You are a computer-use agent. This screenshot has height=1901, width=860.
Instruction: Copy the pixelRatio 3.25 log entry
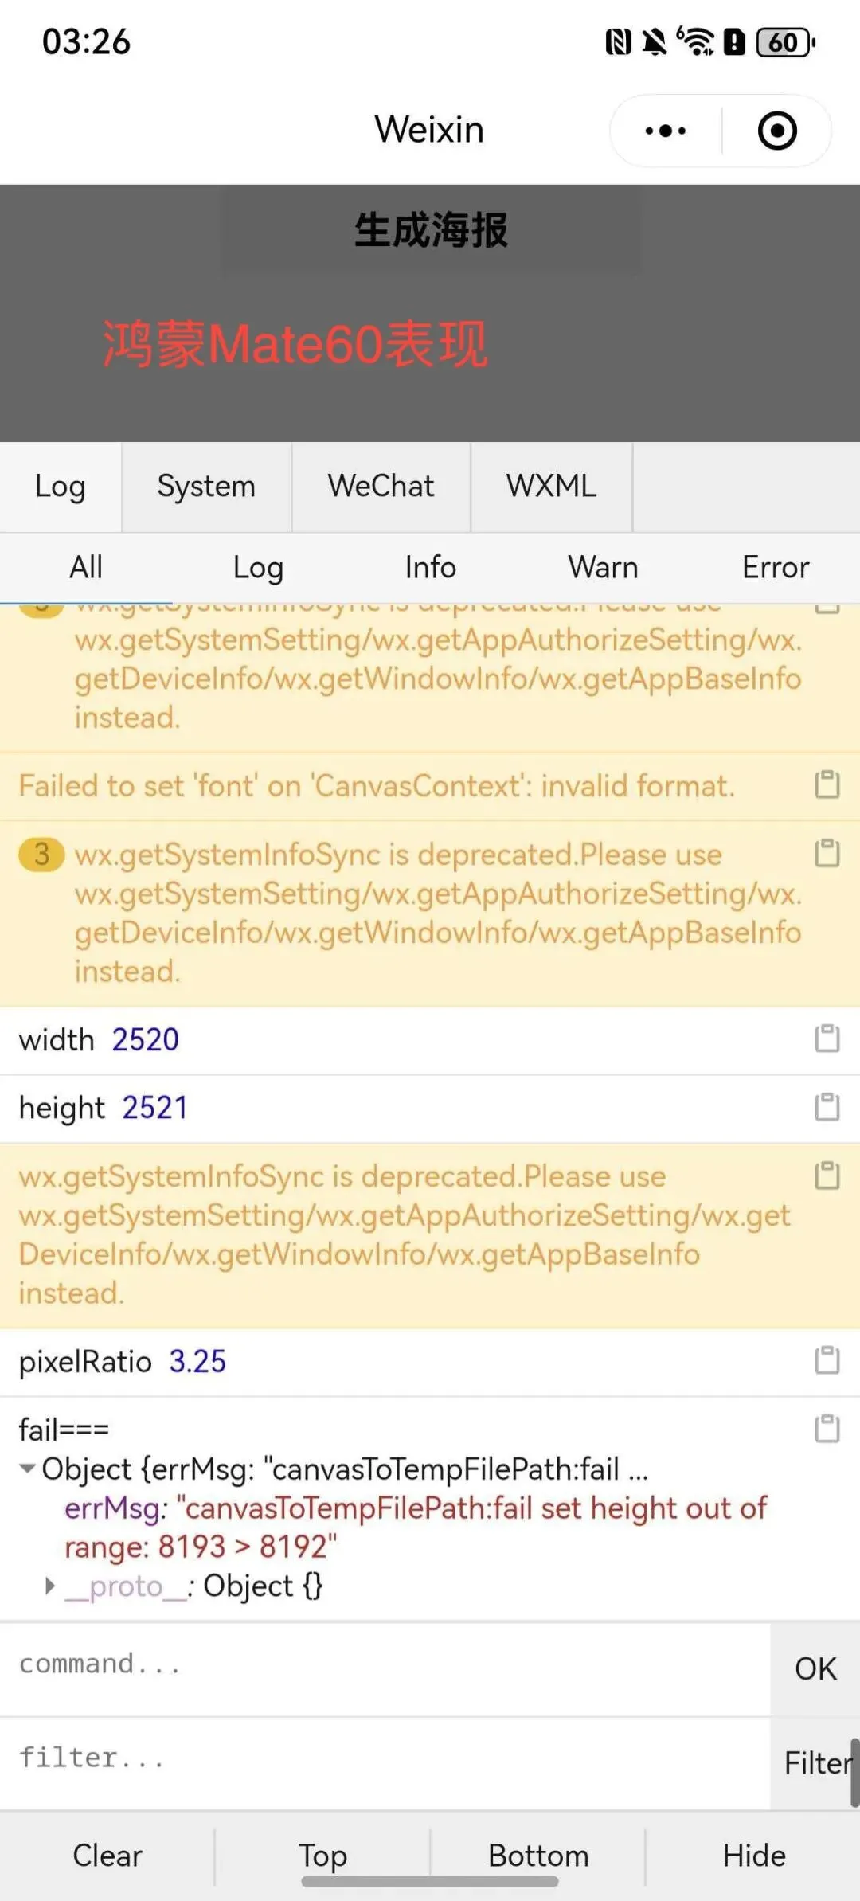click(827, 1360)
